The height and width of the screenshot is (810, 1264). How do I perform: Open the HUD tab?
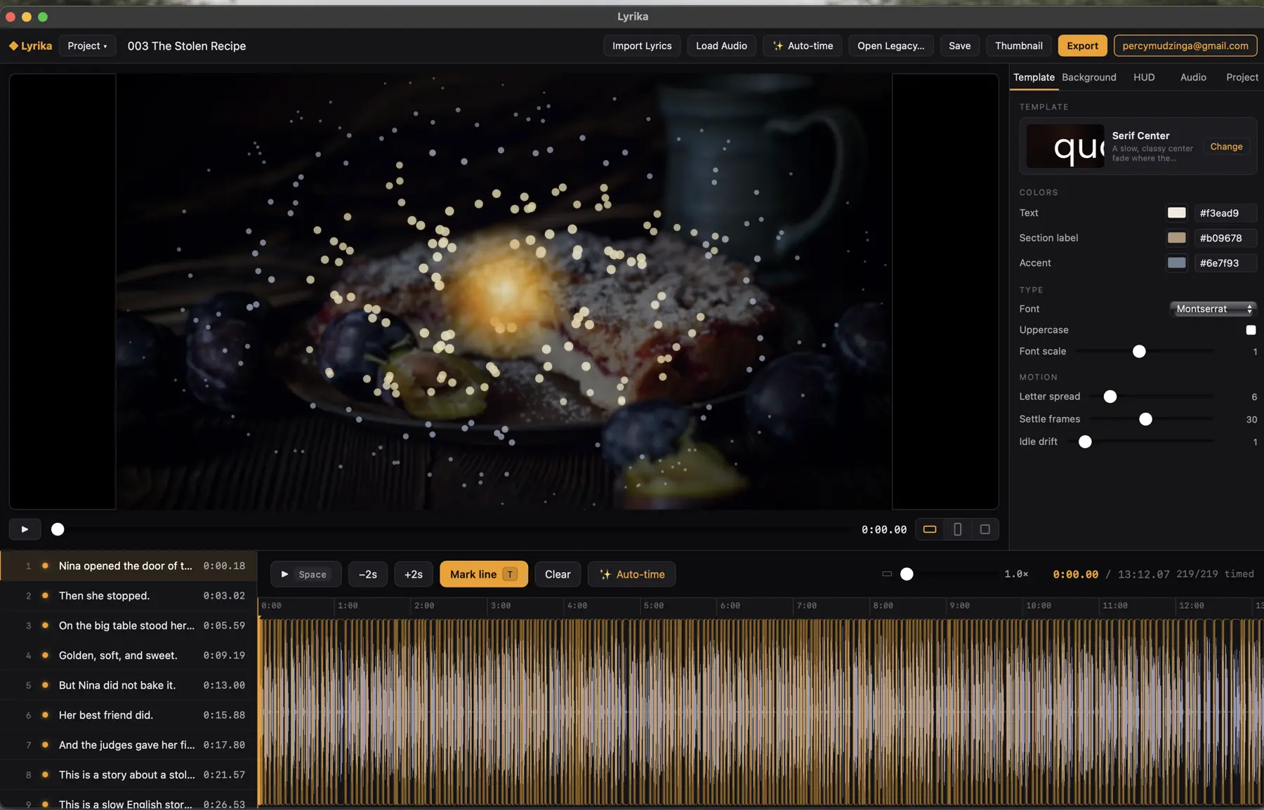1144,77
